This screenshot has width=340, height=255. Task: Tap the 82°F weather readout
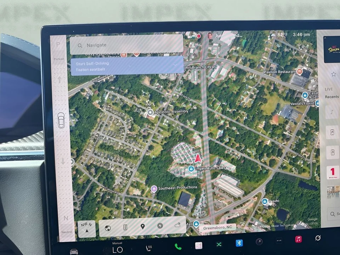[x=282, y=35]
